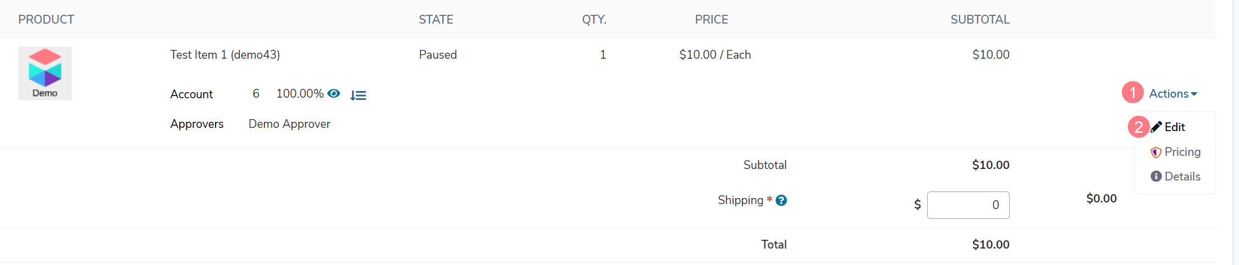Click the Shipping help question mark icon
The image size is (1239, 265).
(x=781, y=201)
